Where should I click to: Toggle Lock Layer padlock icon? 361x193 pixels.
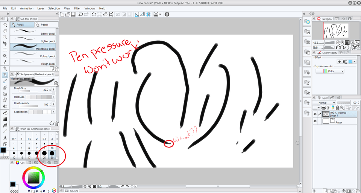pos(338,108)
